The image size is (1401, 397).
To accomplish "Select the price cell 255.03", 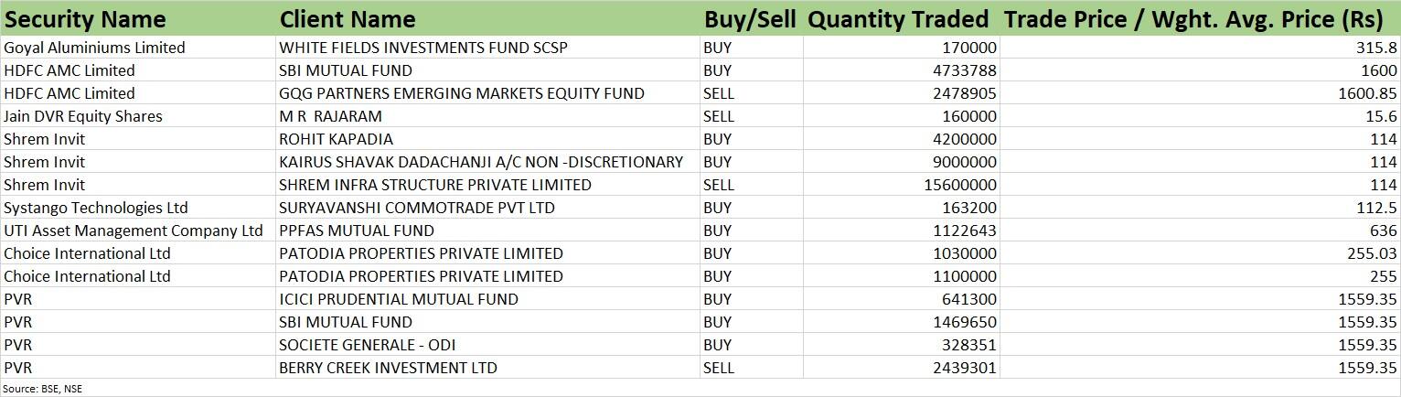I will (1200, 253).
